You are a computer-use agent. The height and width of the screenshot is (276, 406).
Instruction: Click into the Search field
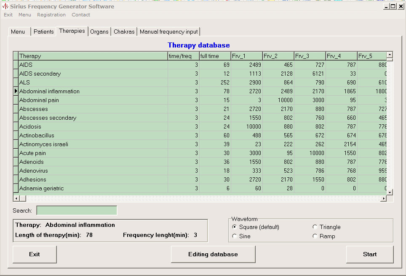click(x=77, y=210)
